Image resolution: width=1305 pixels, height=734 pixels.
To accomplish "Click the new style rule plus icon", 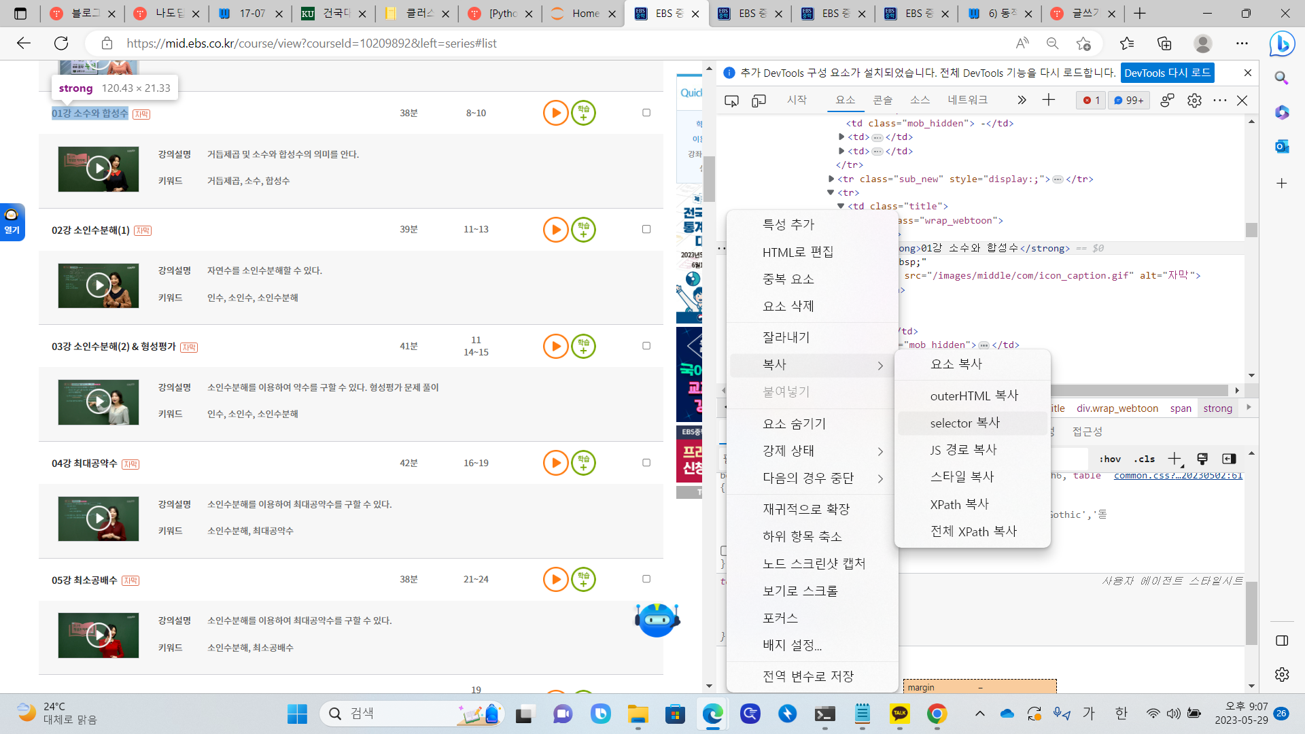I will [x=1174, y=459].
